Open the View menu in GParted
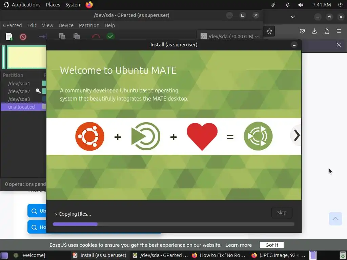This screenshot has height=260, width=347. (x=47, y=25)
